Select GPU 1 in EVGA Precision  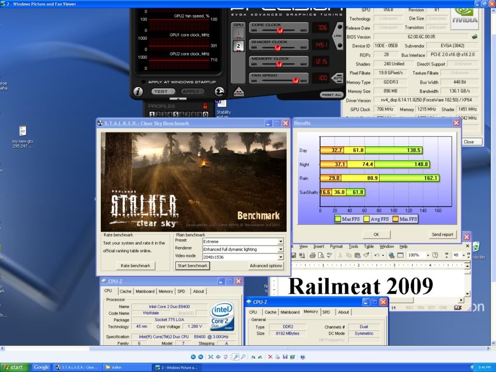(x=238, y=33)
